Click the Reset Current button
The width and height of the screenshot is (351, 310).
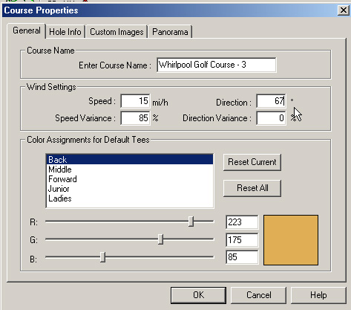[252, 162]
